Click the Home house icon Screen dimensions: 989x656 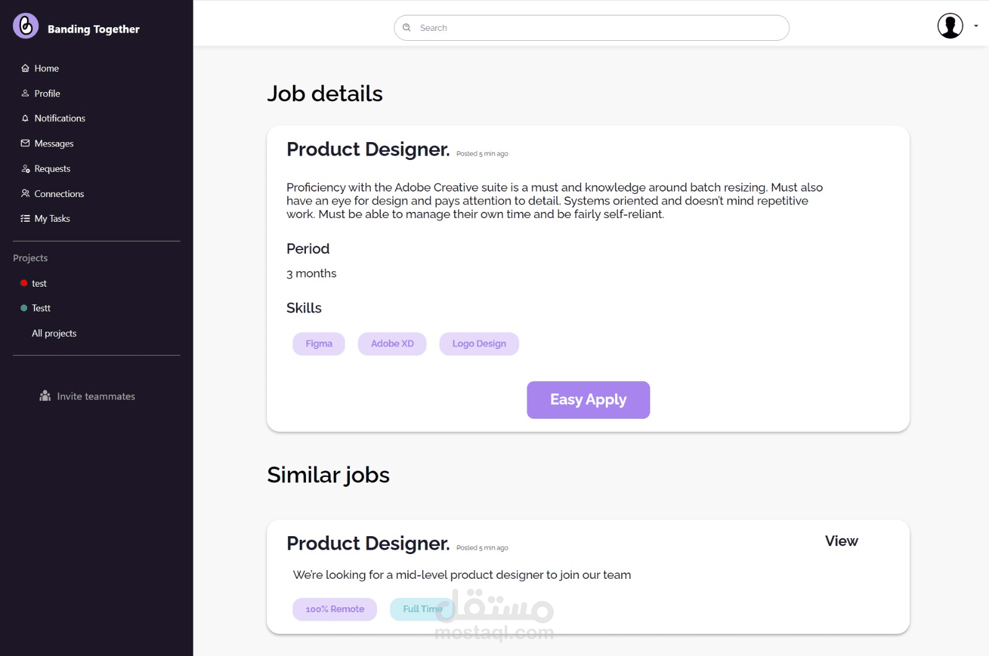tap(25, 69)
